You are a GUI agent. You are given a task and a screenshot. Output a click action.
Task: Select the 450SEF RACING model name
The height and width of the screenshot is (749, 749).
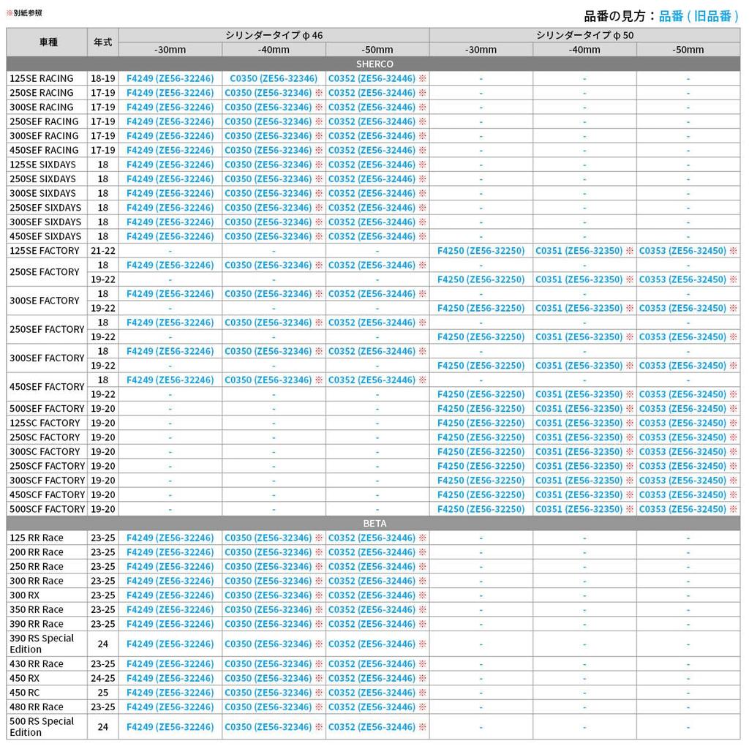point(44,150)
